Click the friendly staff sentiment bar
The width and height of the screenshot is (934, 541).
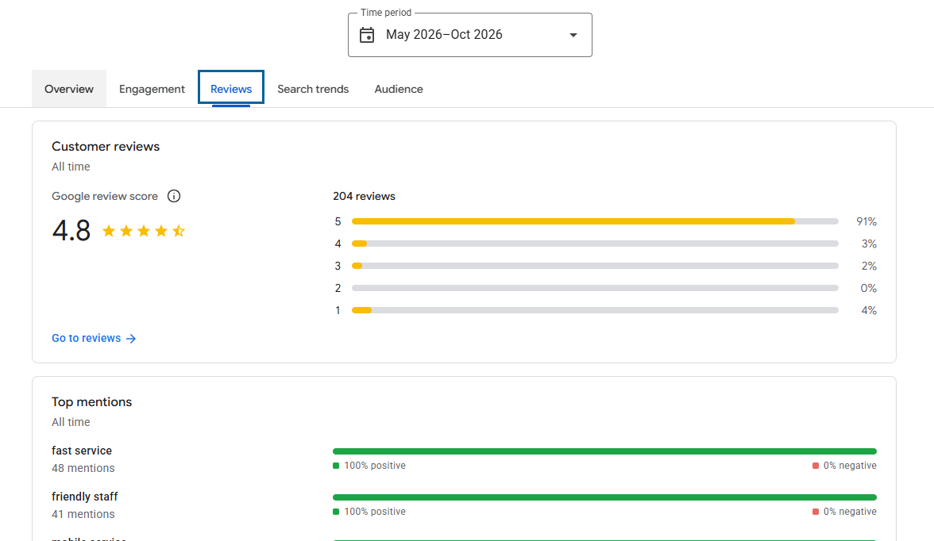point(604,497)
